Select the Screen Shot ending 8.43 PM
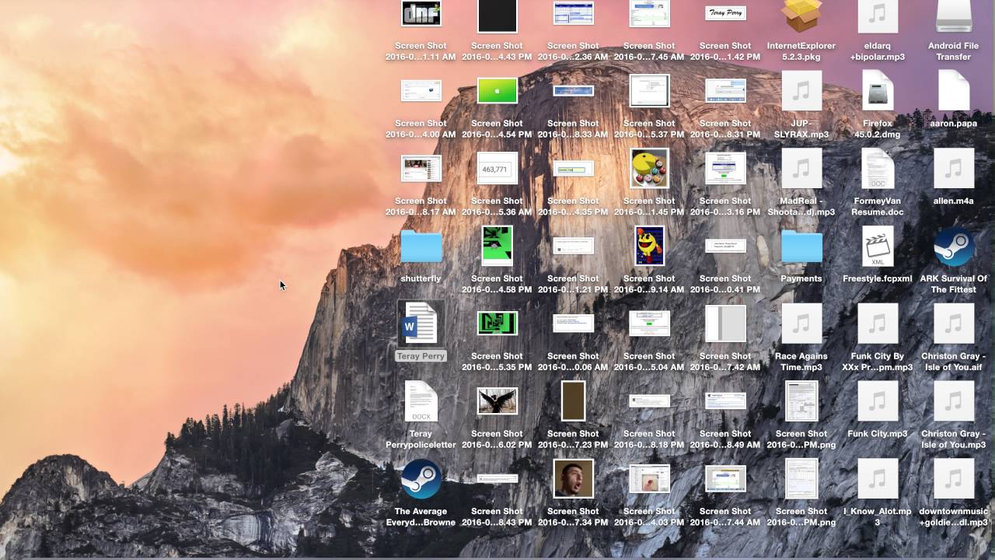The image size is (995, 560). point(497,478)
